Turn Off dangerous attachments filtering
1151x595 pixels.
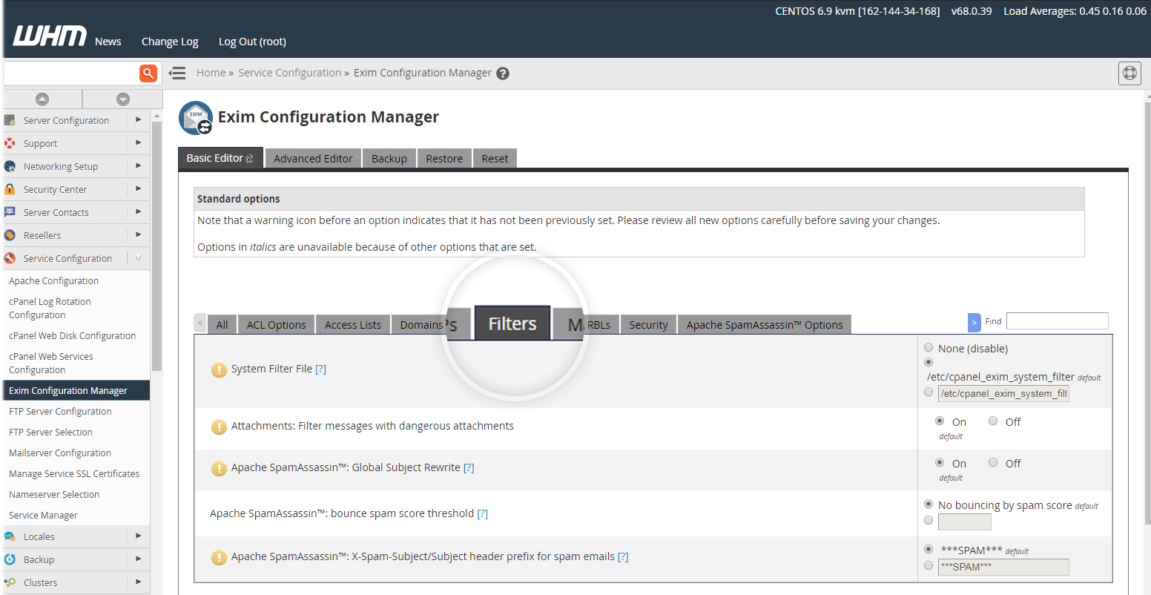coord(993,421)
